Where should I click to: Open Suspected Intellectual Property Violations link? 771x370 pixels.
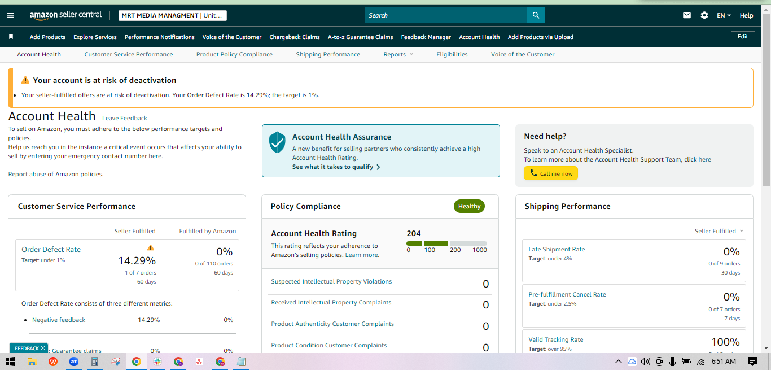331,281
